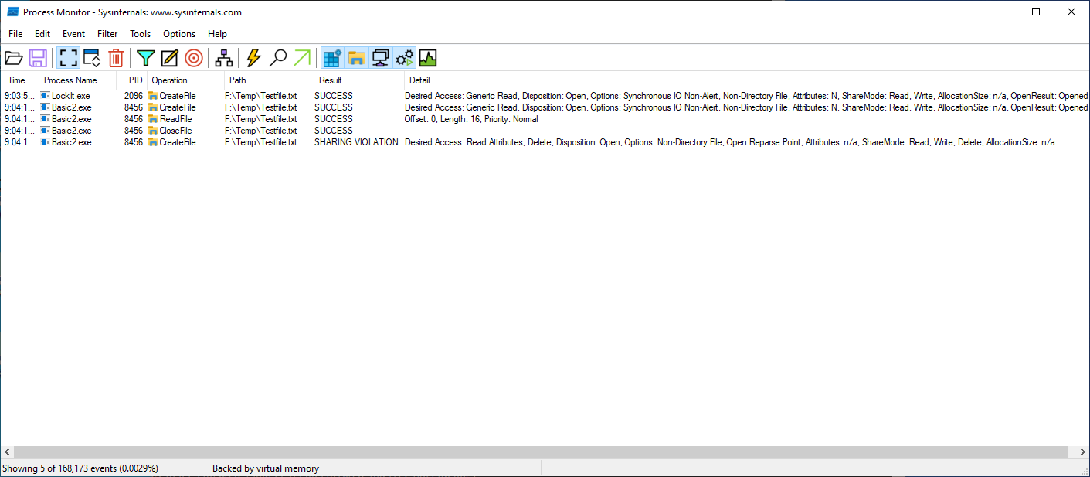Open the Filter funnel icon

146,58
